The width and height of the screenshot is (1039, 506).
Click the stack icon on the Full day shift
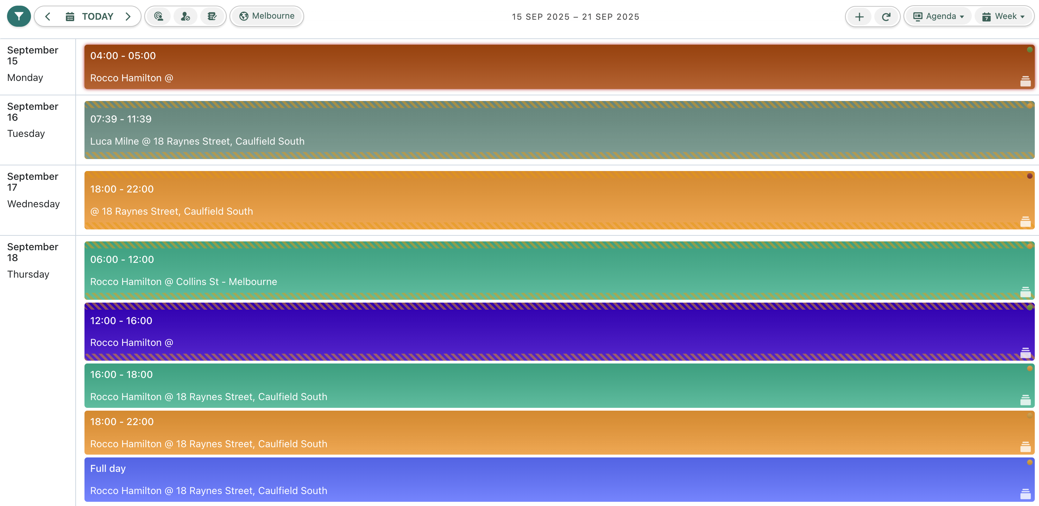(1025, 494)
